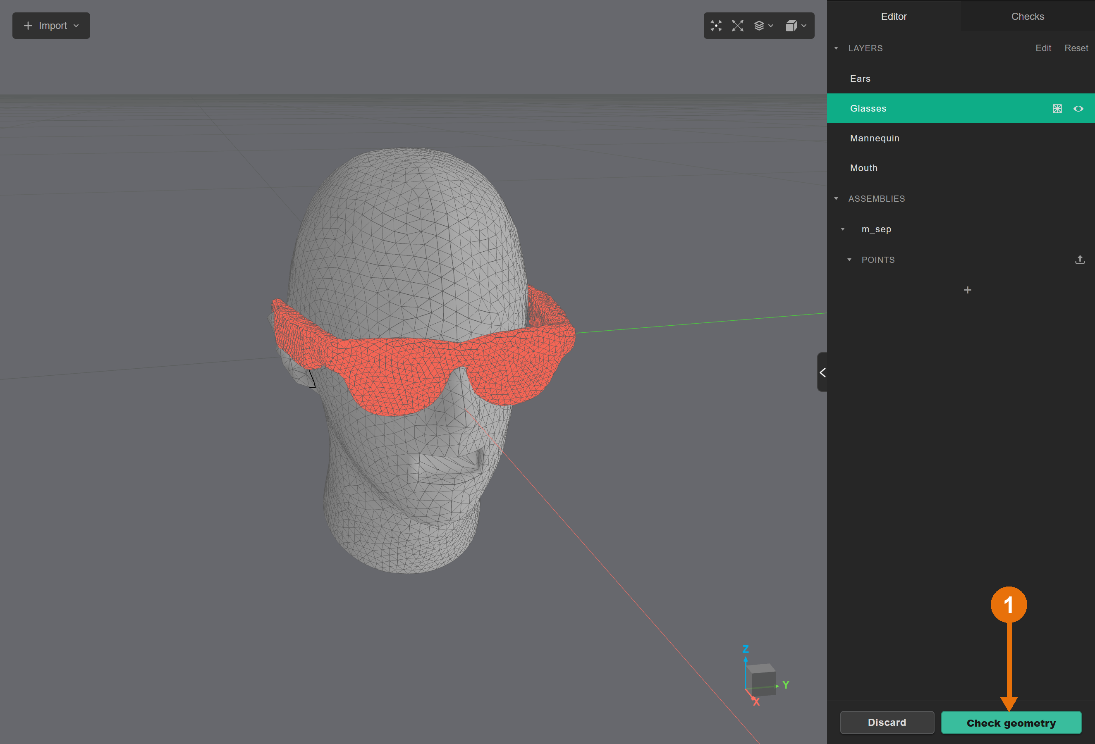Switch to the Checks tab
The height and width of the screenshot is (744, 1095).
coord(1028,17)
